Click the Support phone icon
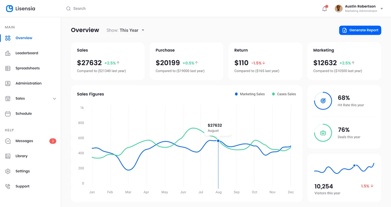391x207 pixels. [x=8, y=186]
